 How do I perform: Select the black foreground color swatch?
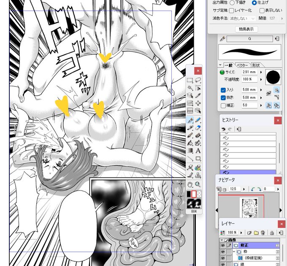(x=189, y=194)
